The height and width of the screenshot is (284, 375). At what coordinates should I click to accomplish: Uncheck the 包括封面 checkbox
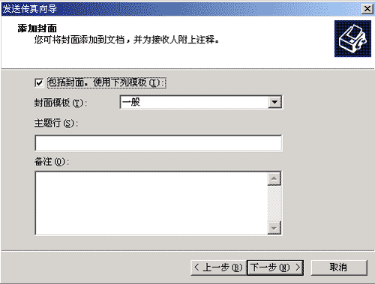click(39, 82)
